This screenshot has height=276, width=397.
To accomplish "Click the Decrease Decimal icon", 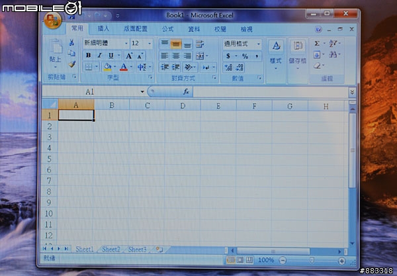I will [240, 68].
